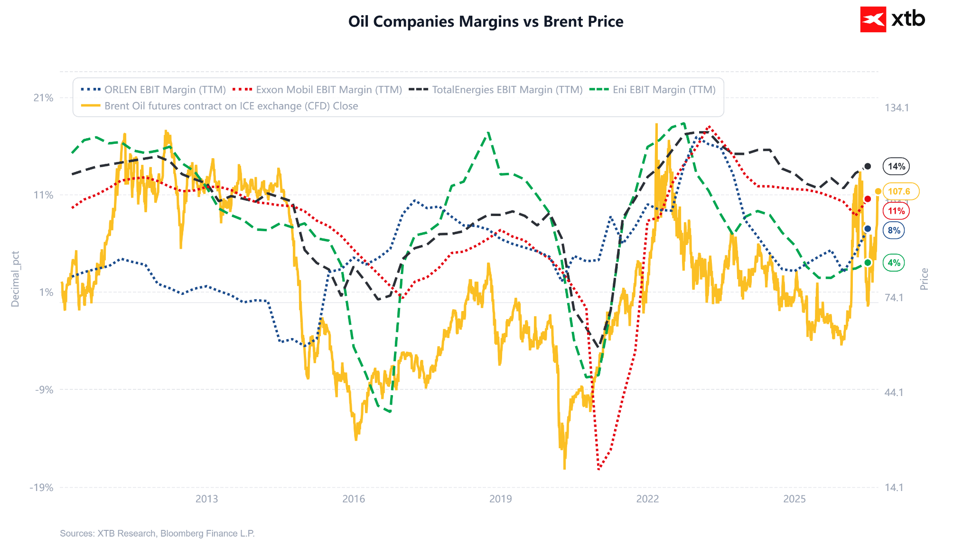
Task: Click the green end-point dot for Eni
Action: pos(868,263)
